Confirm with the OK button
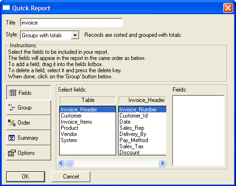 (x=26, y=177)
